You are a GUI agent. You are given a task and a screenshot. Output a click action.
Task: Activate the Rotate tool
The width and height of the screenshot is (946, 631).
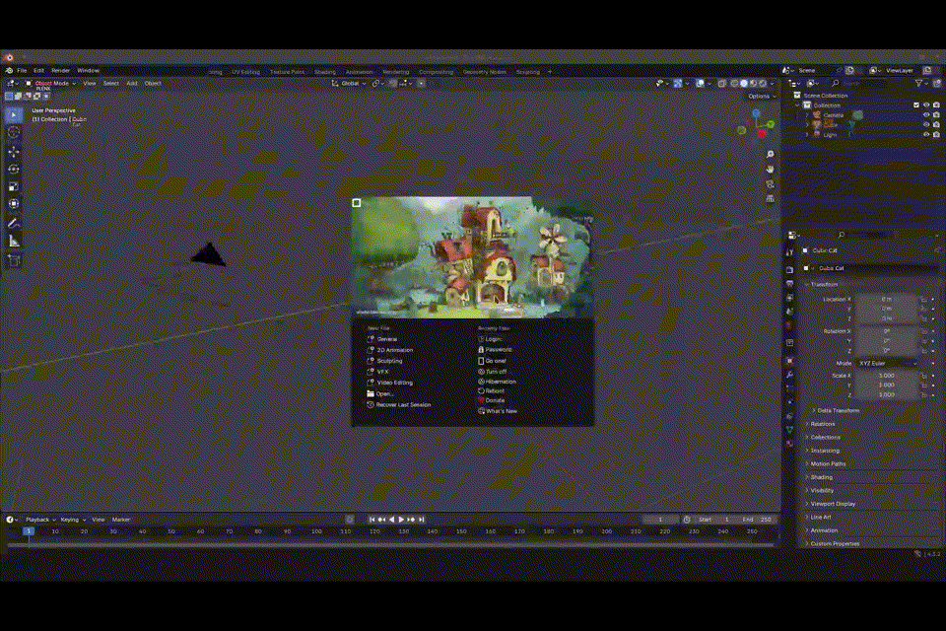point(13,169)
